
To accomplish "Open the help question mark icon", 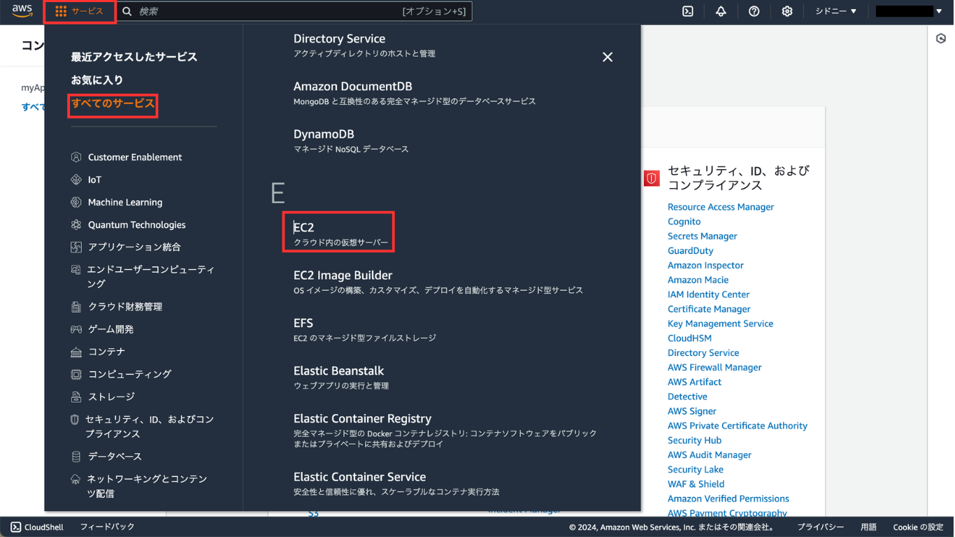I will (x=754, y=11).
